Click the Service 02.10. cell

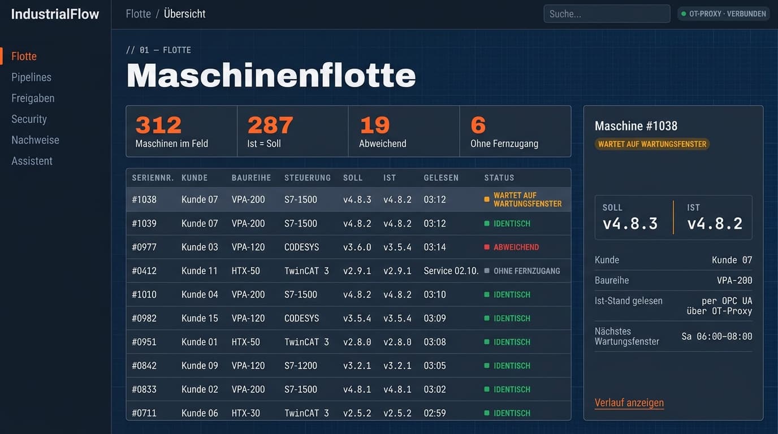click(x=451, y=271)
